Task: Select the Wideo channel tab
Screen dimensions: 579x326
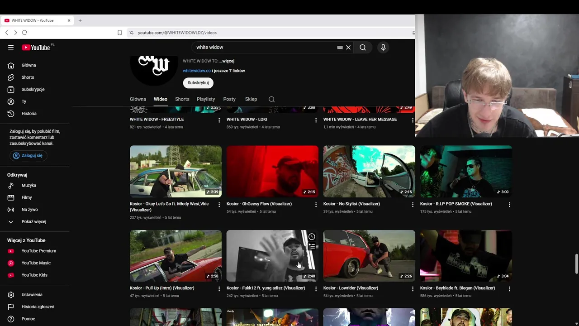Action: (161, 99)
